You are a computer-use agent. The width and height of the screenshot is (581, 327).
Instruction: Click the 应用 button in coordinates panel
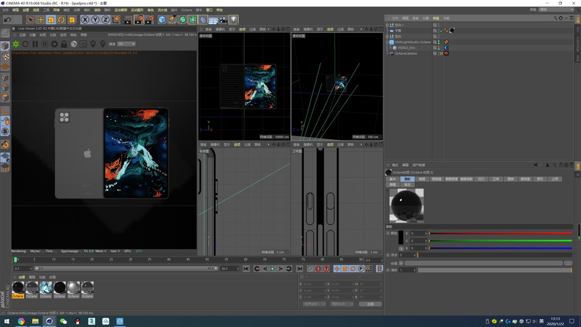370,304
